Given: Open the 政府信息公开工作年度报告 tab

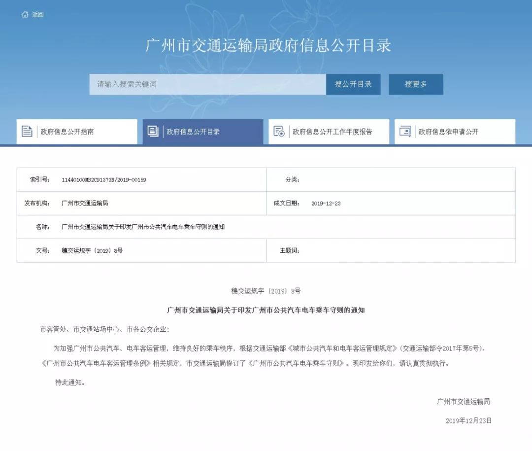Looking at the screenshot, I should [332, 132].
